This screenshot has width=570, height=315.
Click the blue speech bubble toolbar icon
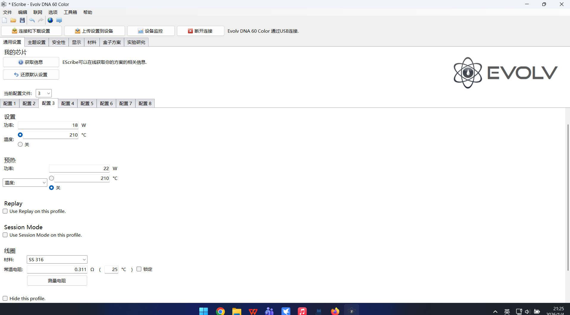pyautogui.click(x=59, y=20)
